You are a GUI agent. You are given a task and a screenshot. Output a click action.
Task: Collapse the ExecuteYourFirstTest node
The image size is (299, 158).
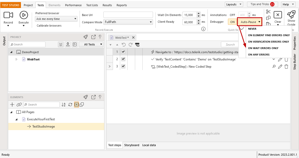[16, 119]
